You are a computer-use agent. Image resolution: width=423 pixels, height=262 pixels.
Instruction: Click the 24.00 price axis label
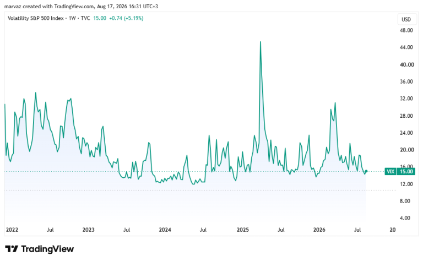(406, 133)
